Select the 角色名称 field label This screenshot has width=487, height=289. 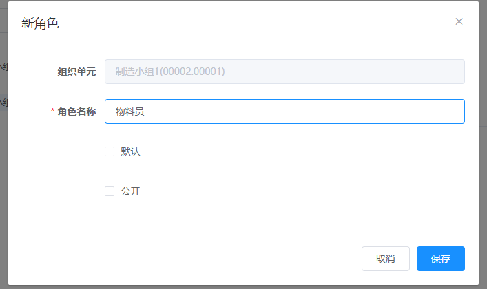tap(76, 111)
